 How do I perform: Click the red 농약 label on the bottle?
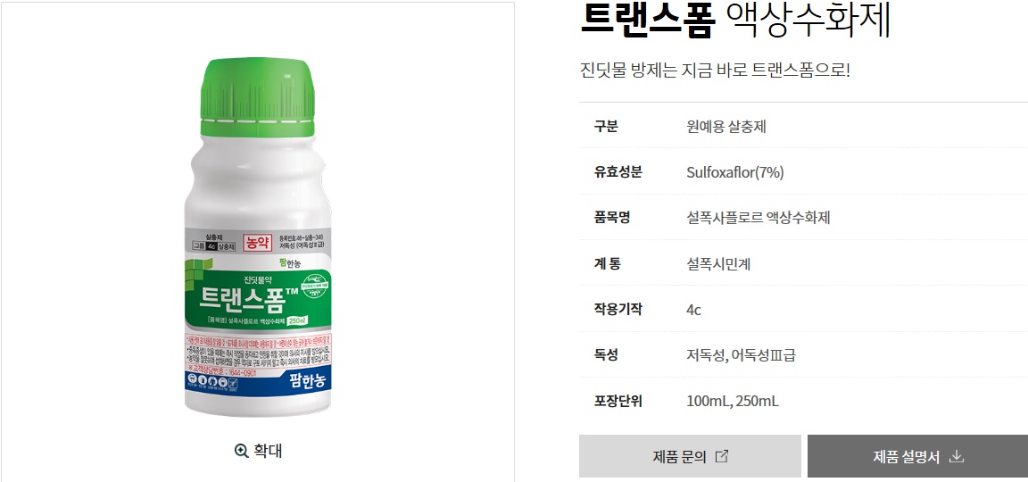[257, 241]
